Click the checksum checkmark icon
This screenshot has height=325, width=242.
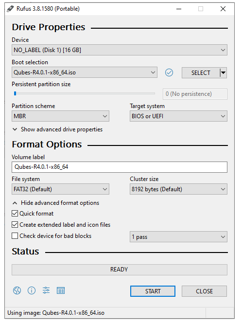tap(169, 72)
